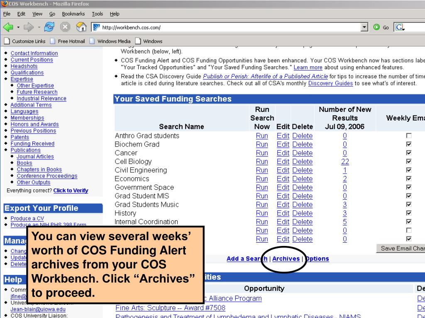Open the Contact Information profile link
The image size is (425, 318).
(x=34, y=53)
